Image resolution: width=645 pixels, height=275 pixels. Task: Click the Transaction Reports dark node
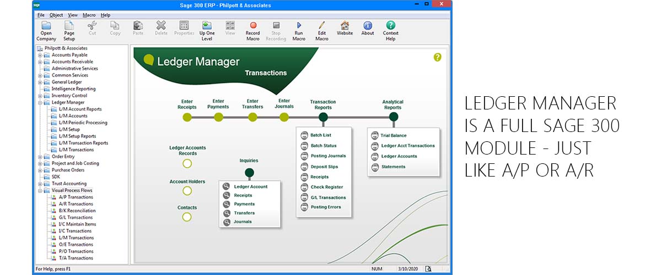(x=323, y=117)
